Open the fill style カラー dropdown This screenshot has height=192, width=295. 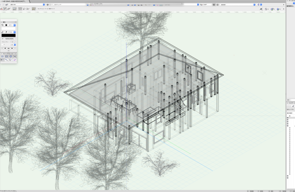coord(15,25)
